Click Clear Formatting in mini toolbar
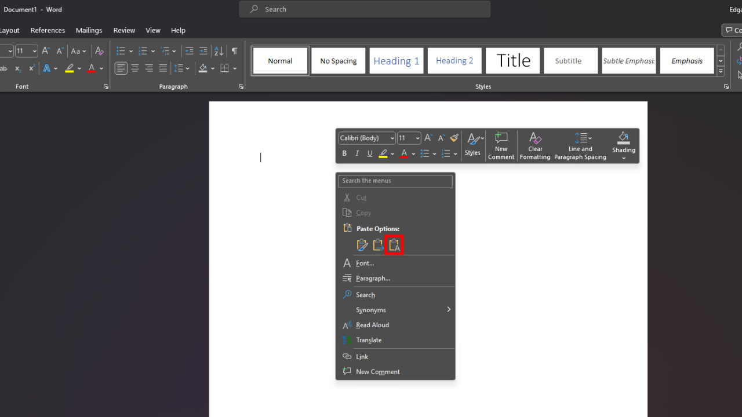Image resolution: width=742 pixels, height=417 pixels. pos(535,146)
